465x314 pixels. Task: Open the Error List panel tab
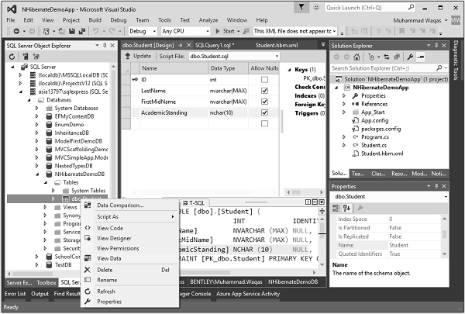coord(15,294)
